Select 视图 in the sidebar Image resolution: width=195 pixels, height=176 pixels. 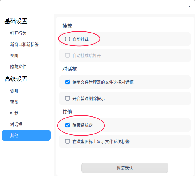[14, 55]
